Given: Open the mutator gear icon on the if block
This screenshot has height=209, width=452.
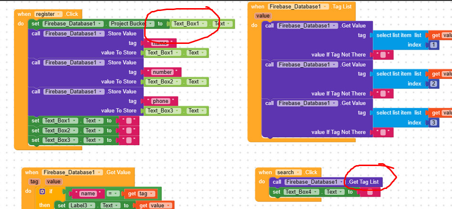Looking at the screenshot, I should coord(42,191).
